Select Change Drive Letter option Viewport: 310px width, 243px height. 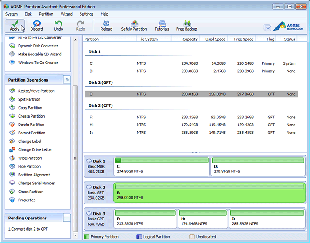[x=35, y=150]
